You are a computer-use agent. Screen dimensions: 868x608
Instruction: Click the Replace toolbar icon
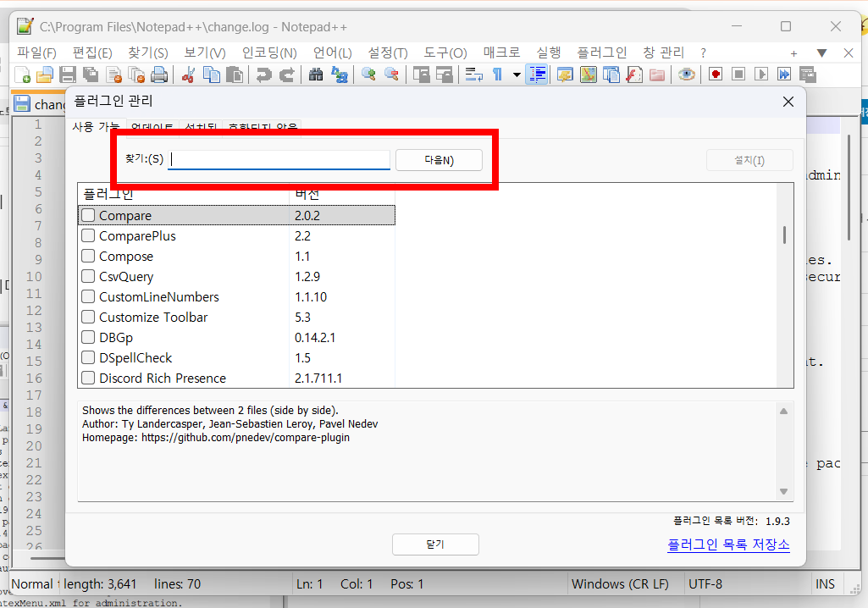point(339,75)
